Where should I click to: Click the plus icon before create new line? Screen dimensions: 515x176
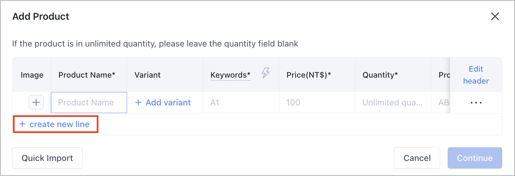pos(22,124)
